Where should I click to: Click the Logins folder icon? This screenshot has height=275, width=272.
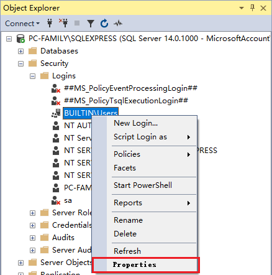[x=44, y=76]
